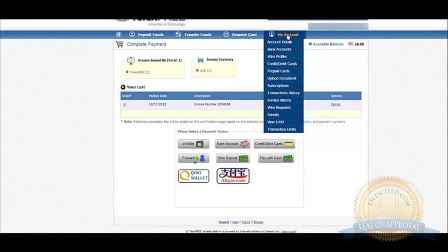Open the Support footer link
This screenshot has height=252, width=448.
click(x=224, y=222)
